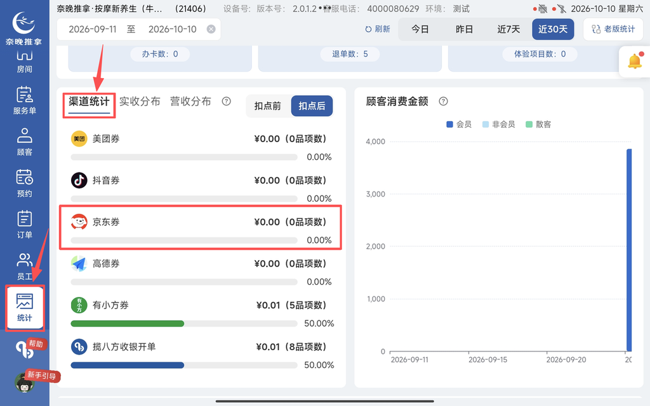This screenshot has width=650, height=406.
Task: Click the printer status icon in top bar
Action: [x=542, y=9]
